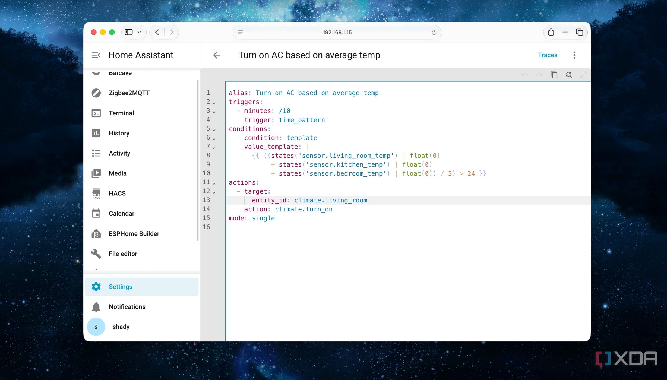Select the History sidebar item

141,133
